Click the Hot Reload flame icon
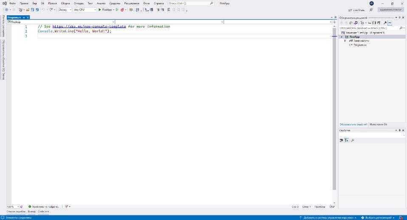The width and height of the screenshot is (407, 220). coord(122,10)
